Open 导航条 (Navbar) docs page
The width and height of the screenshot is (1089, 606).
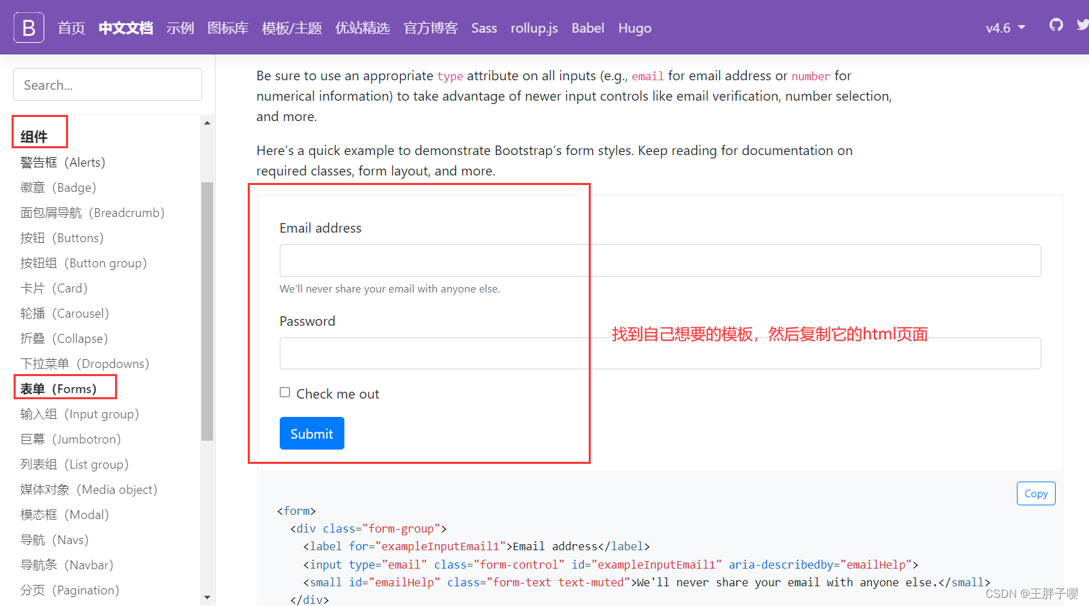point(67,565)
